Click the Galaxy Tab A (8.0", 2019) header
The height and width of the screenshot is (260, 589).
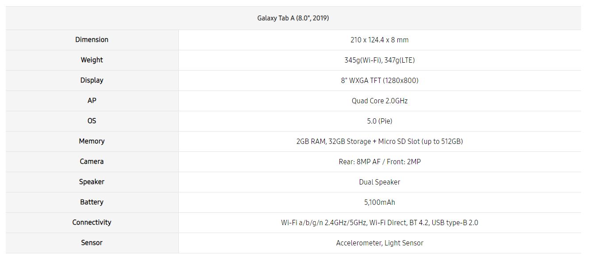[293, 18]
